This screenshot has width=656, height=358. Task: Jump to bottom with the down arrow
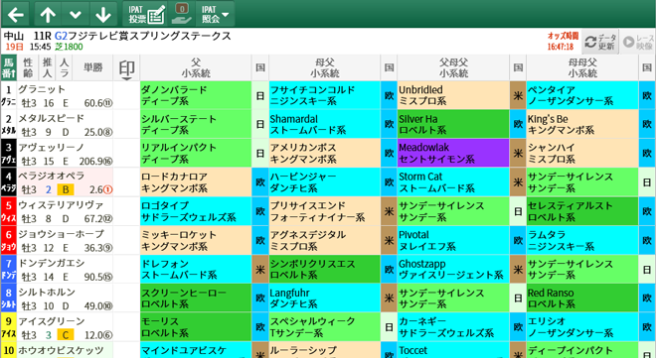[103, 14]
